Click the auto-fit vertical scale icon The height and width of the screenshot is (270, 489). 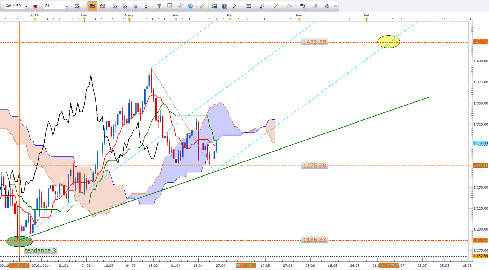click(160, 6)
